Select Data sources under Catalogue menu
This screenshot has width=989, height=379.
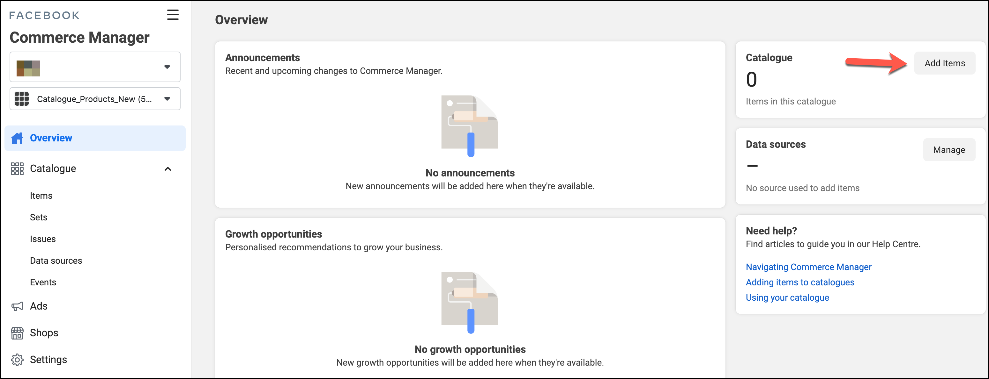(x=56, y=261)
